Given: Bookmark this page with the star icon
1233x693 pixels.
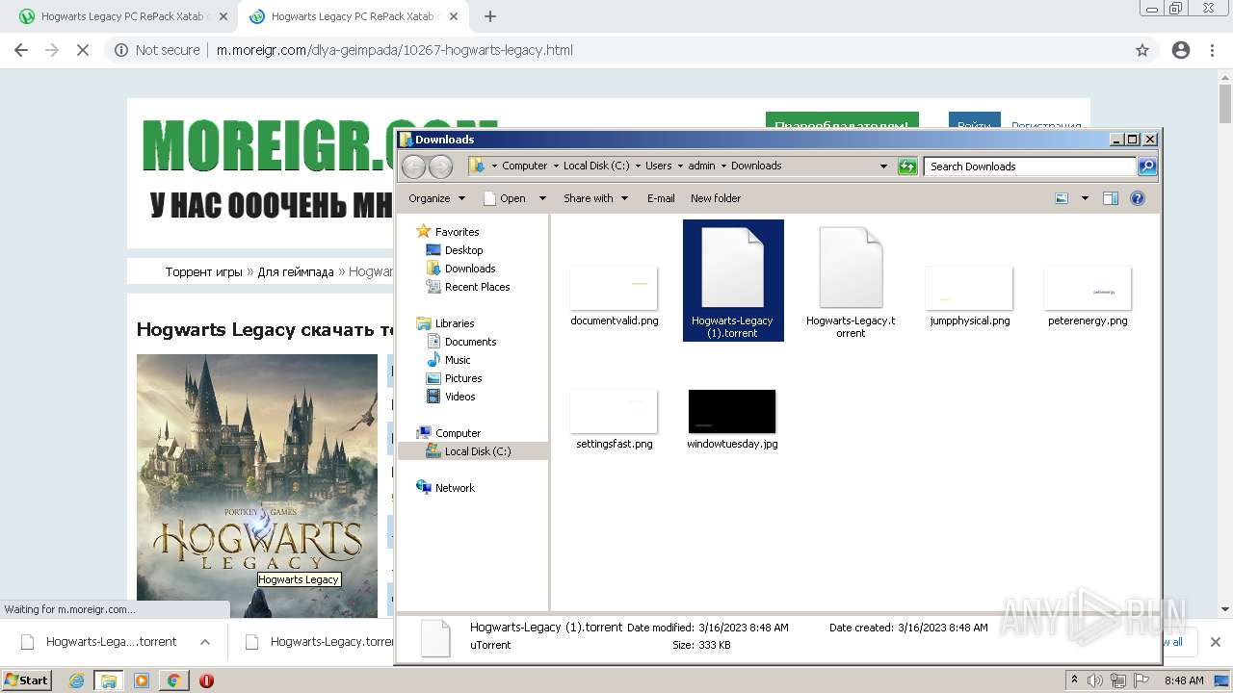Looking at the screenshot, I should (x=1142, y=50).
